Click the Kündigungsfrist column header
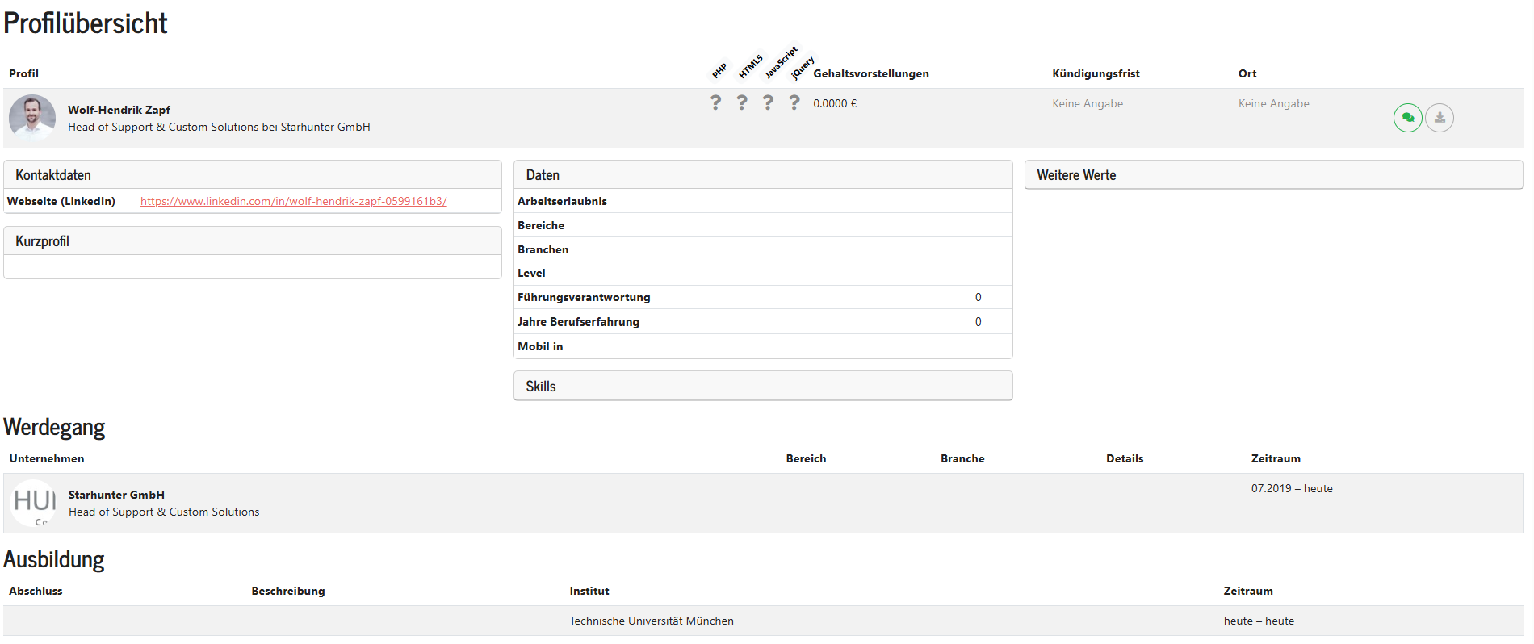 coord(1096,73)
